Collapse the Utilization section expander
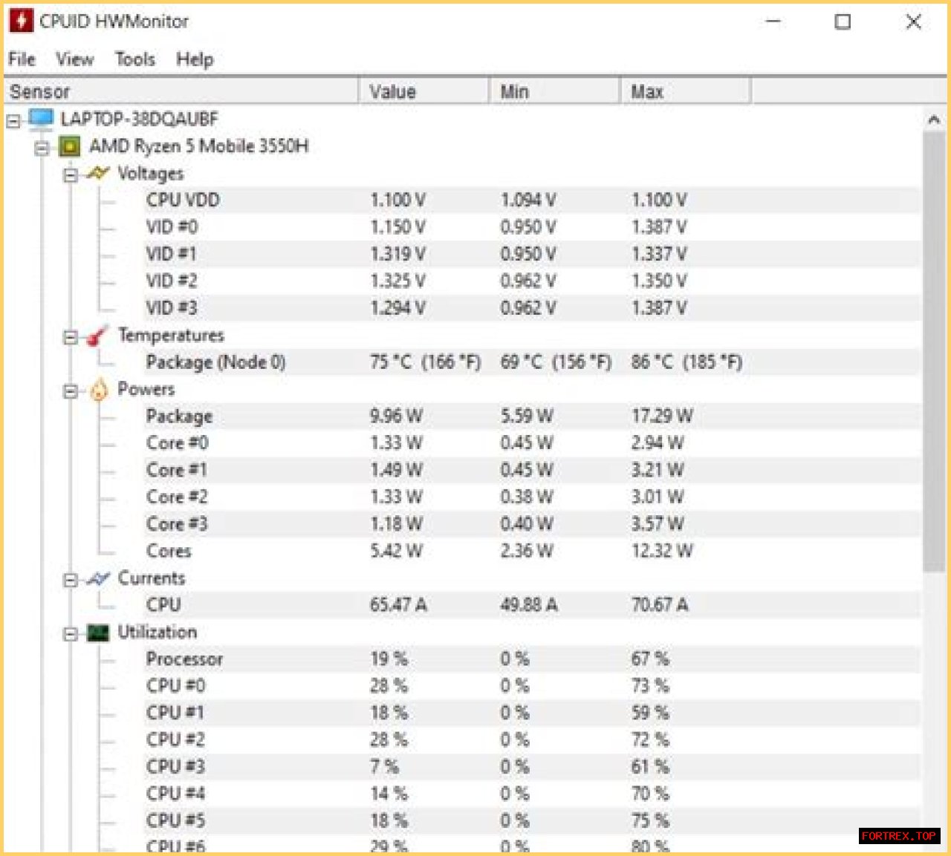951x856 pixels. [71, 634]
